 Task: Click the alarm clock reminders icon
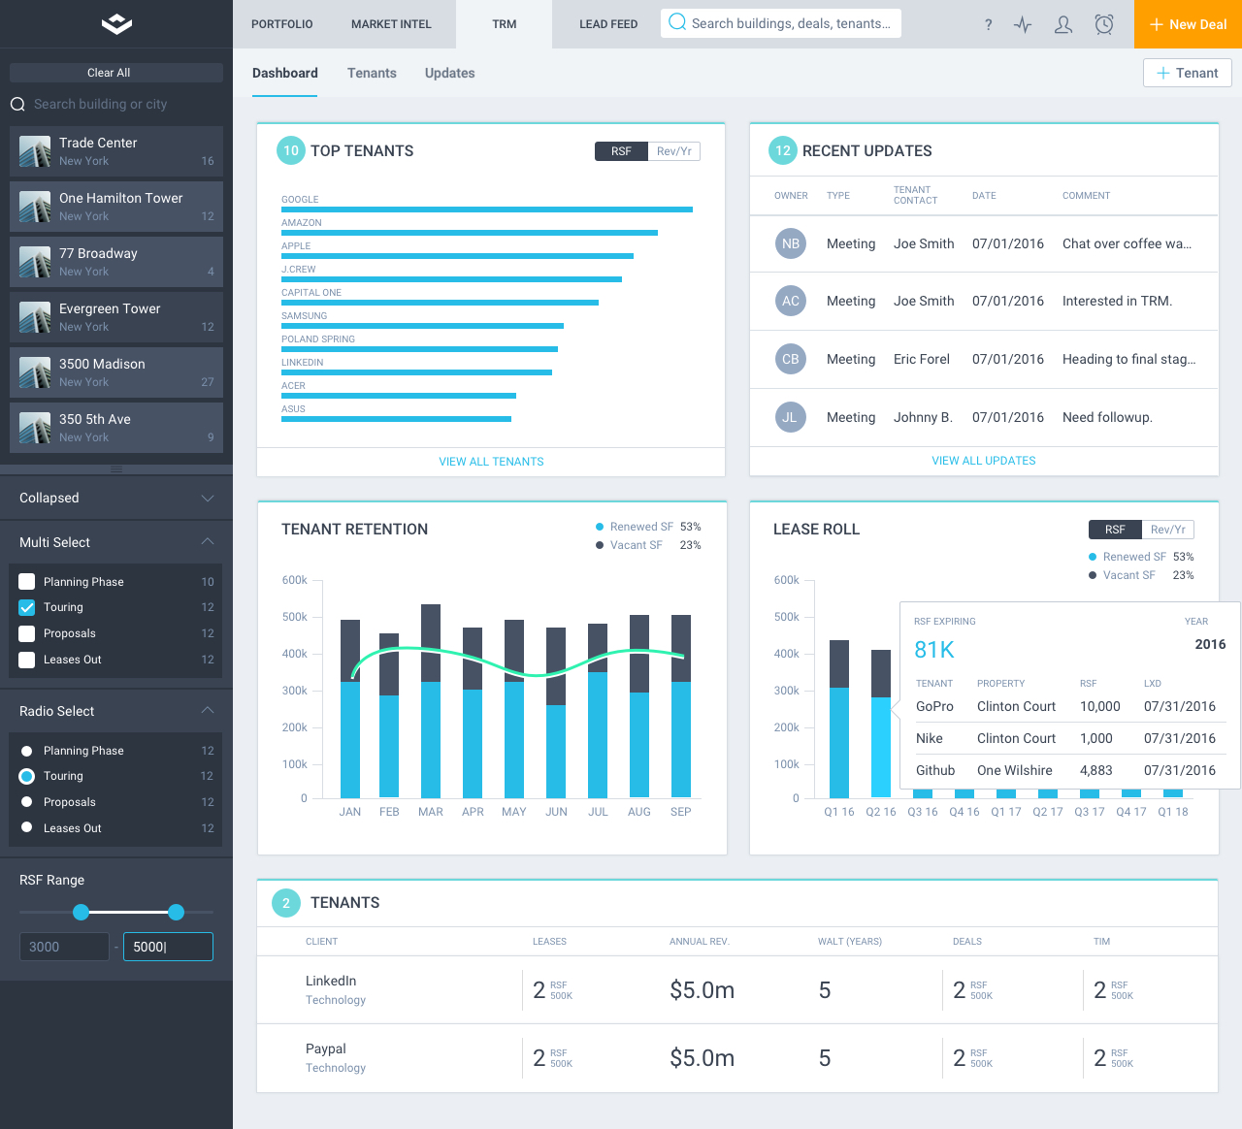coord(1104,25)
